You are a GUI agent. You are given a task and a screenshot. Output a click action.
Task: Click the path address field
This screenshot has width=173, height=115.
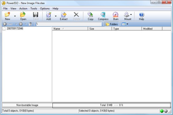[x=69, y=24]
